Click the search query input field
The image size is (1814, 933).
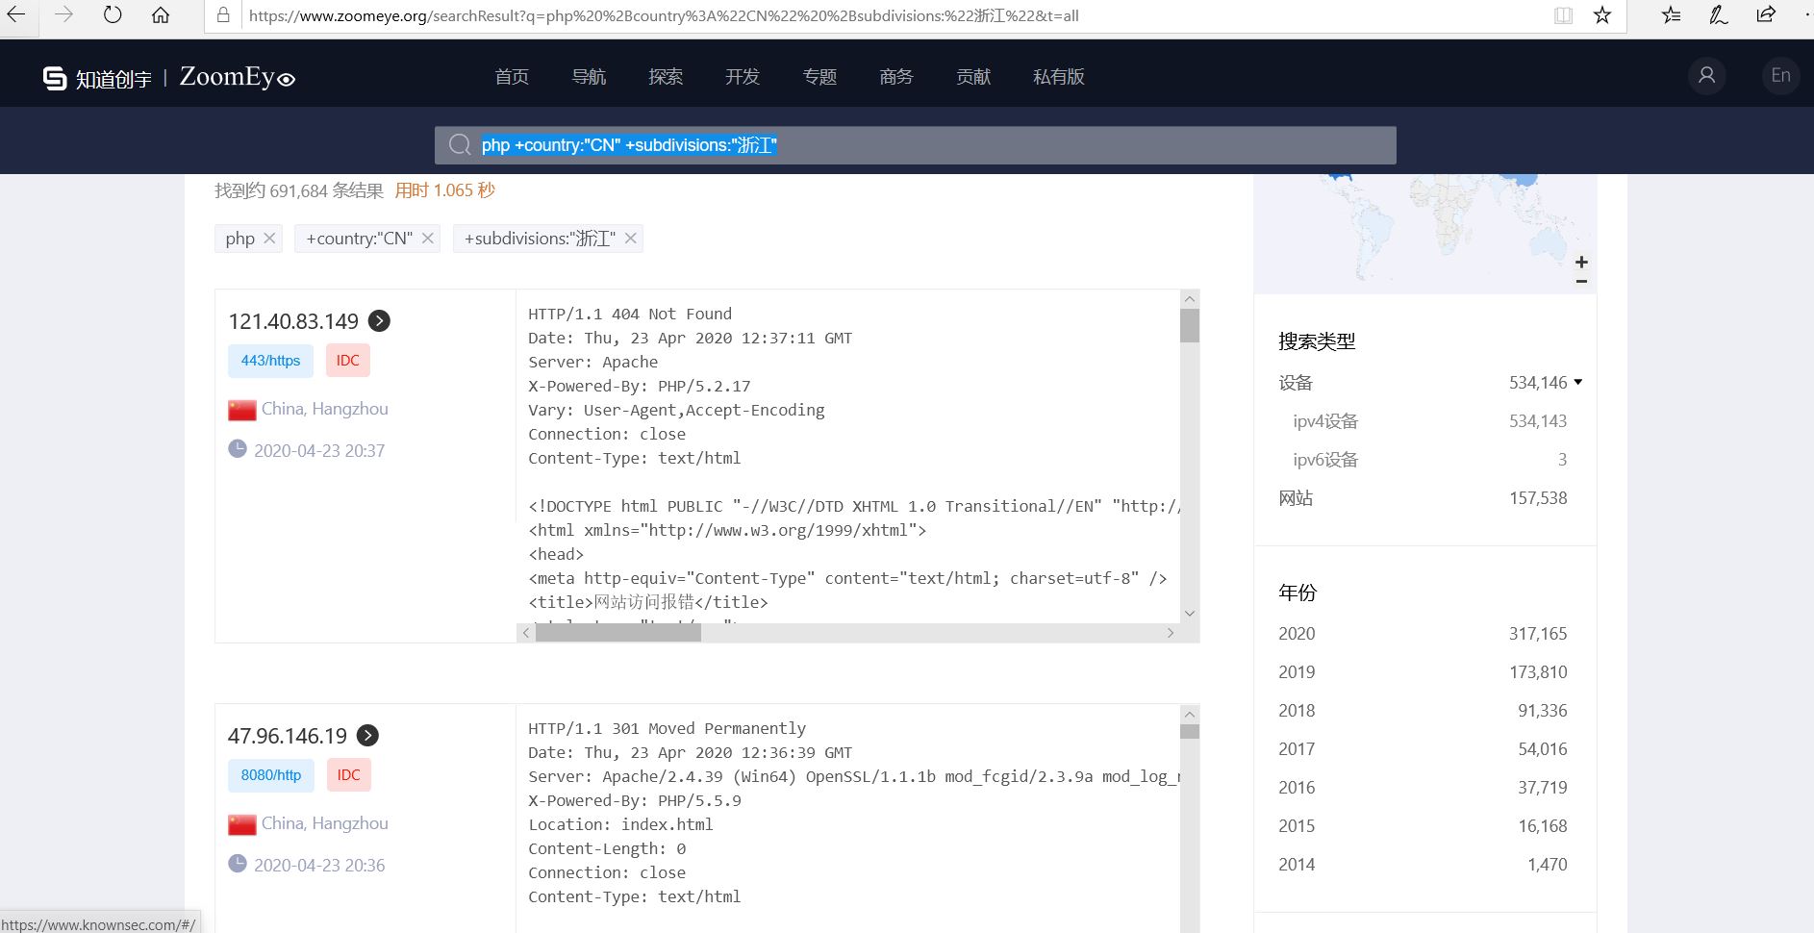coord(915,145)
